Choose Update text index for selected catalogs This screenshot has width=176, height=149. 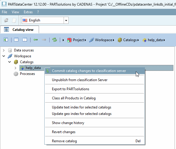pos(94,107)
